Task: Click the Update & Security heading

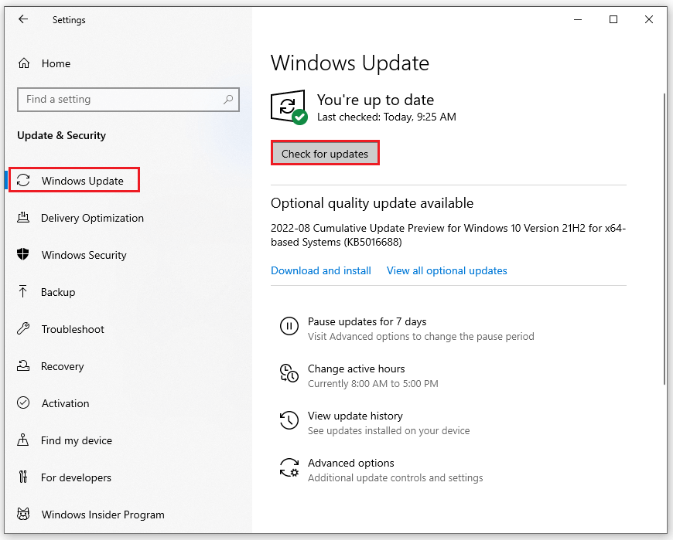Action: [61, 135]
